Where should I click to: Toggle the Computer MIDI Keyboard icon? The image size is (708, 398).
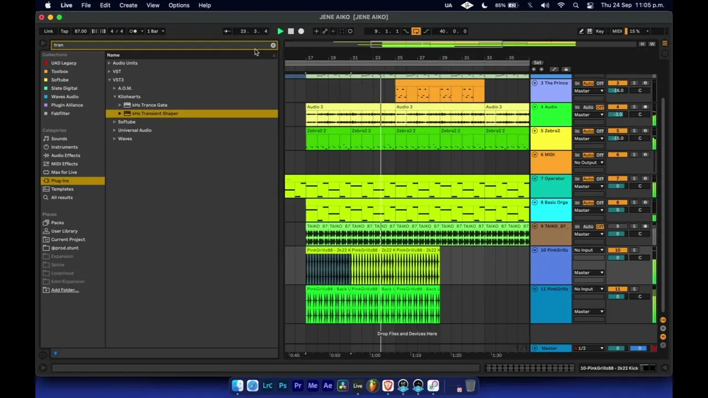[590, 31]
